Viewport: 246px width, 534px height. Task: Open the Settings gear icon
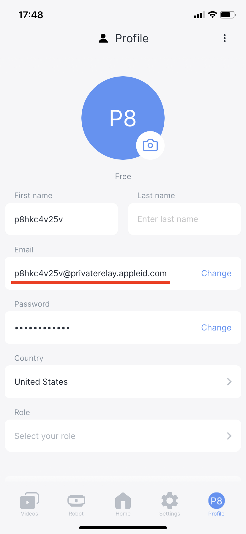click(x=170, y=501)
